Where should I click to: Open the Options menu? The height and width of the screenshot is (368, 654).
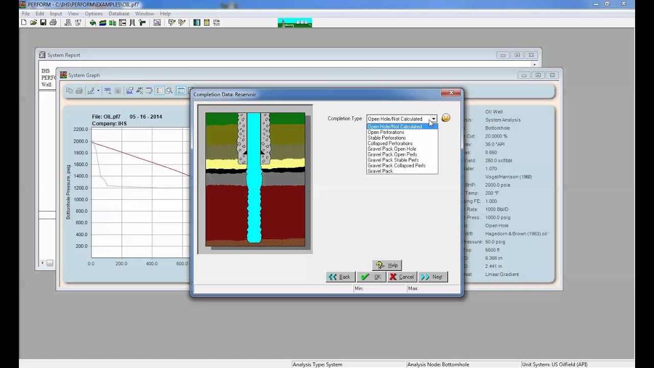tap(94, 14)
